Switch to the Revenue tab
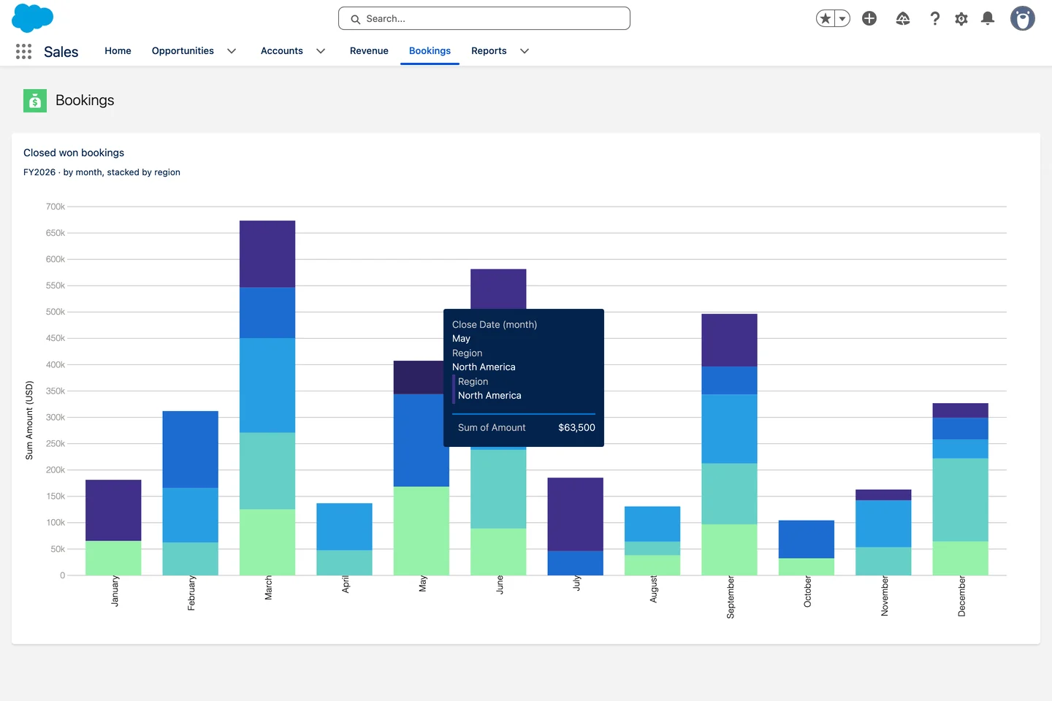 pos(369,51)
